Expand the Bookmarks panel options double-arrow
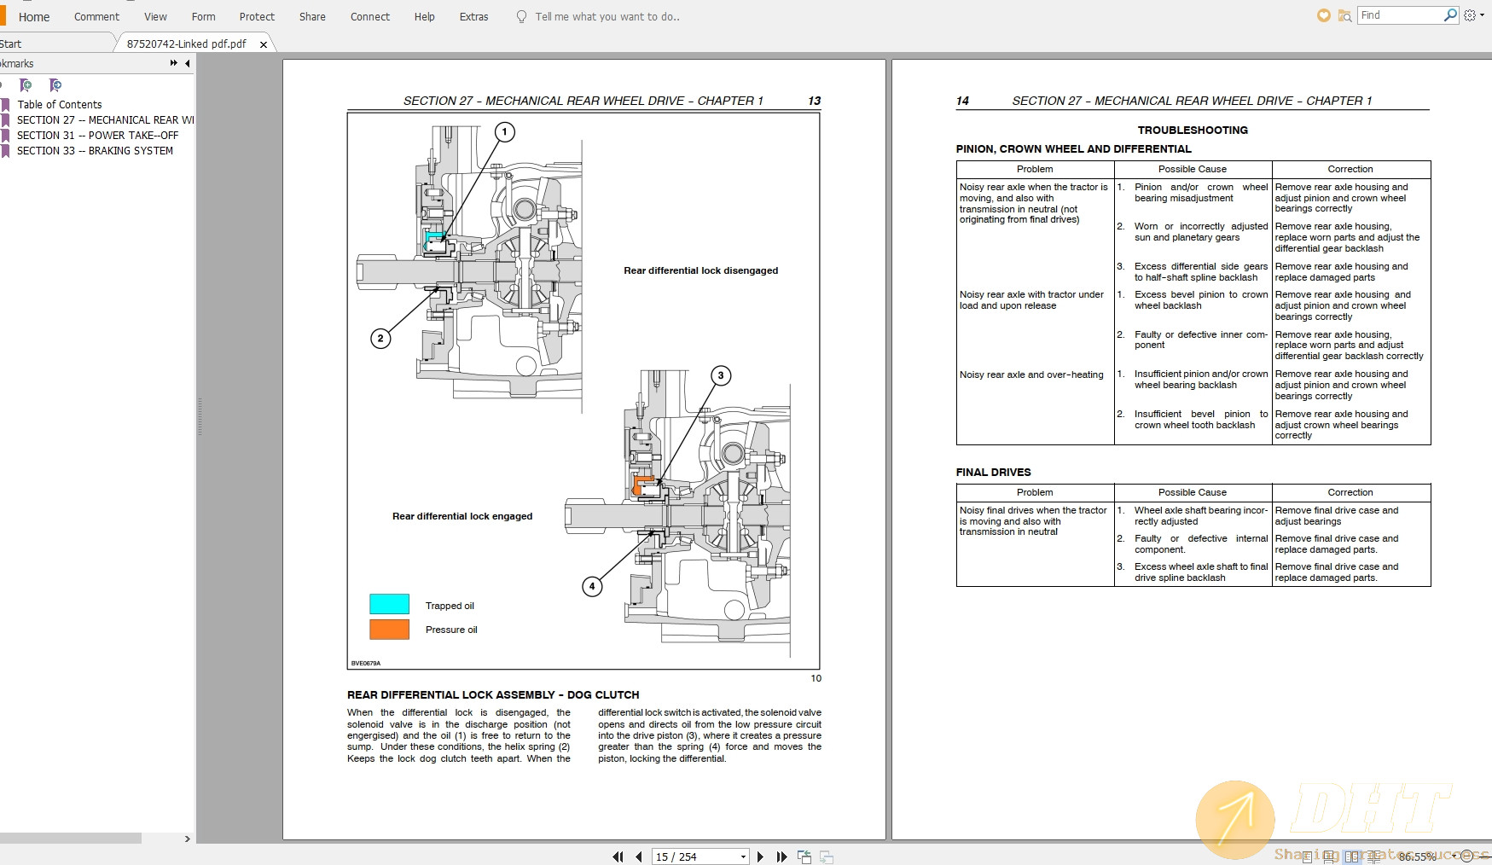 [173, 63]
